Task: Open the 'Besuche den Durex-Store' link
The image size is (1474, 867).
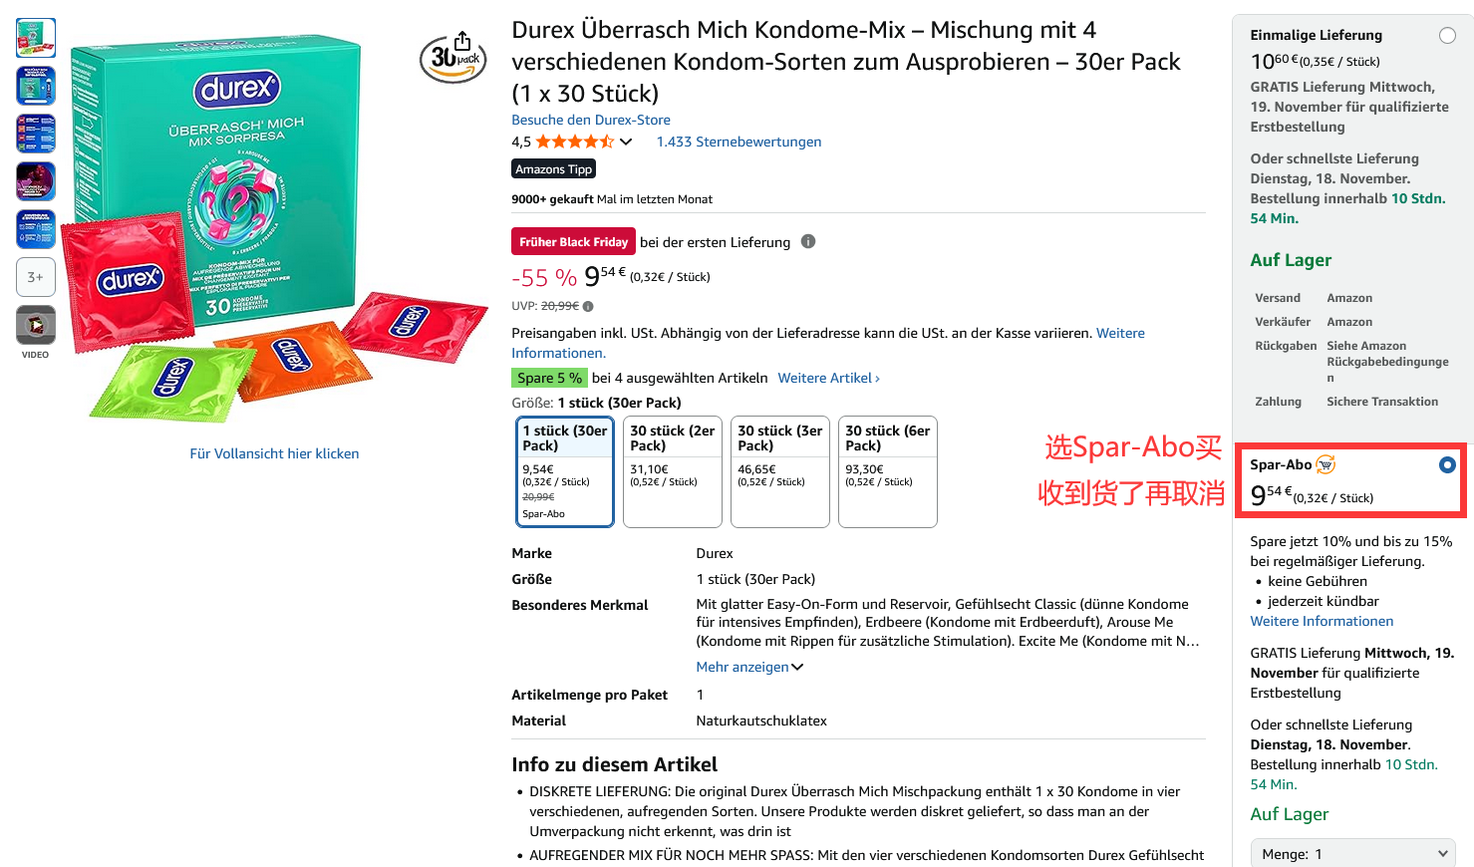Action: pyautogui.click(x=591, y=120)
